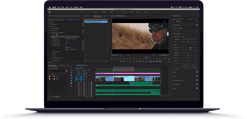Open the Media Browser tab
Viewport: 247px width, 119px height.
click(x=62, y=65)
